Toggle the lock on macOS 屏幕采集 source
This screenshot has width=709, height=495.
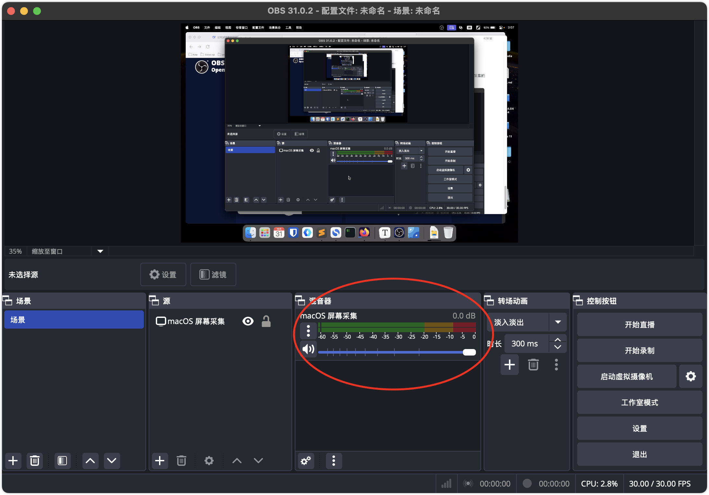tap(266, 321)
